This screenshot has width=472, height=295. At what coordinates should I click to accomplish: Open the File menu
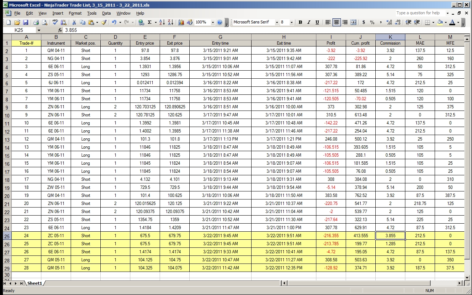[x=17, y=13]
